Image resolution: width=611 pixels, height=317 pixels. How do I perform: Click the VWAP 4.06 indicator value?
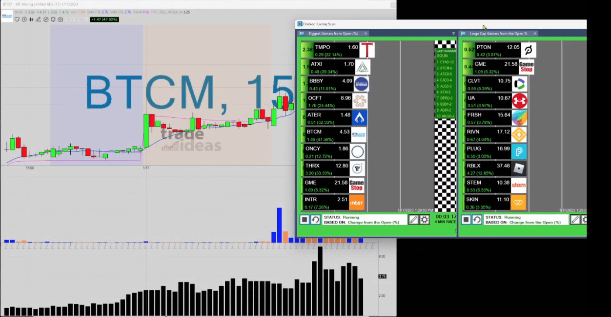[141, 12]
